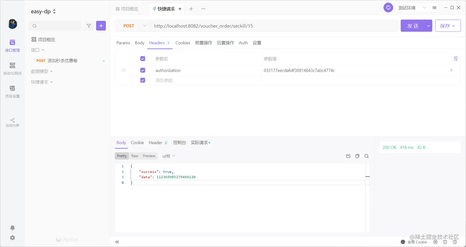Viewport: 466px width, 247px height.
Task: Select the Cookies request tab
Action: coord(182,43)
